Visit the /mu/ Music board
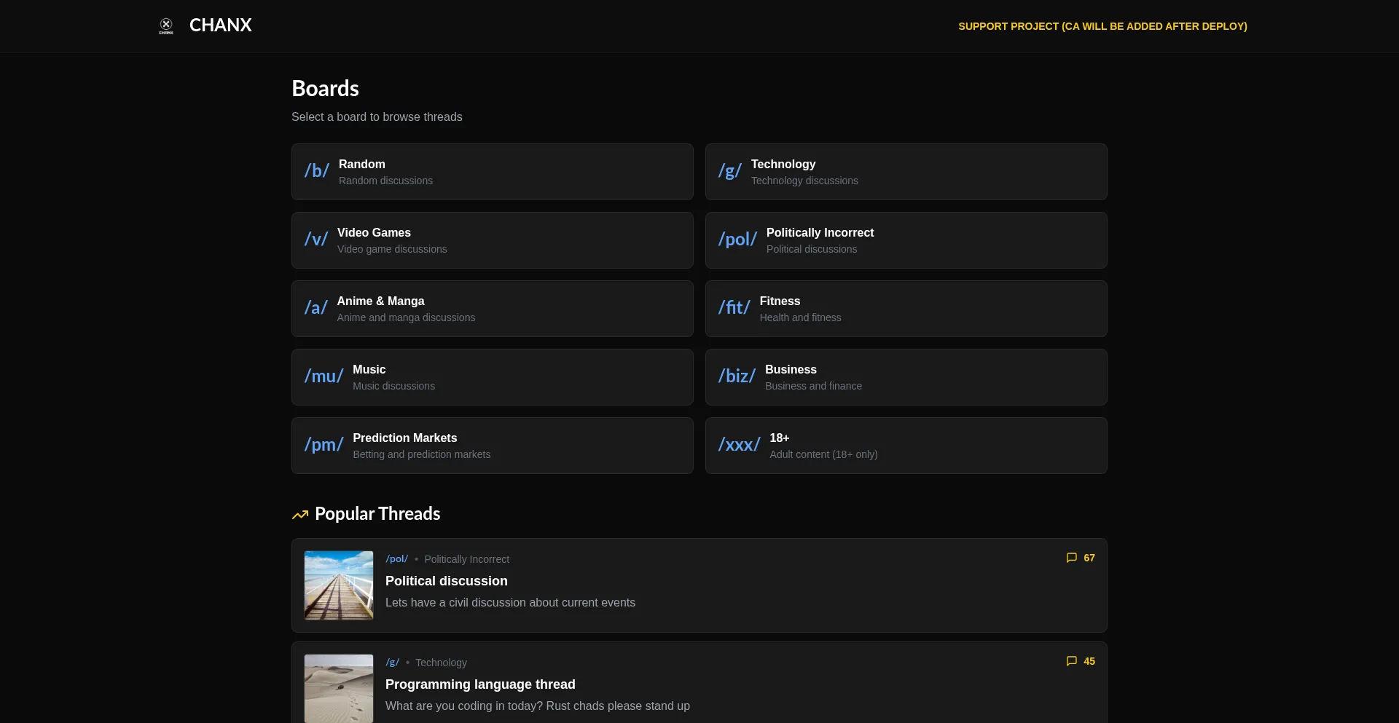The image size is (1399, 723). pos(492,377)
